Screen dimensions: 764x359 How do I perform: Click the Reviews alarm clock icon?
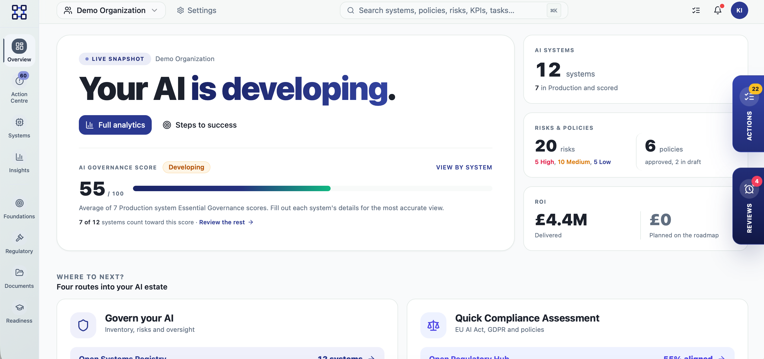pyautogui.click(x=749, y=189)
